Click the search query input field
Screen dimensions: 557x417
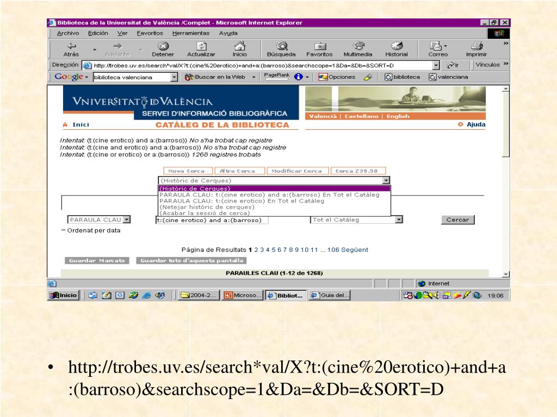coord(212,220)
